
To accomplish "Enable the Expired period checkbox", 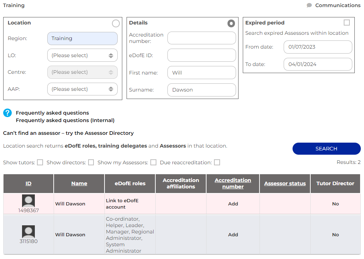I will click(347, 22).
